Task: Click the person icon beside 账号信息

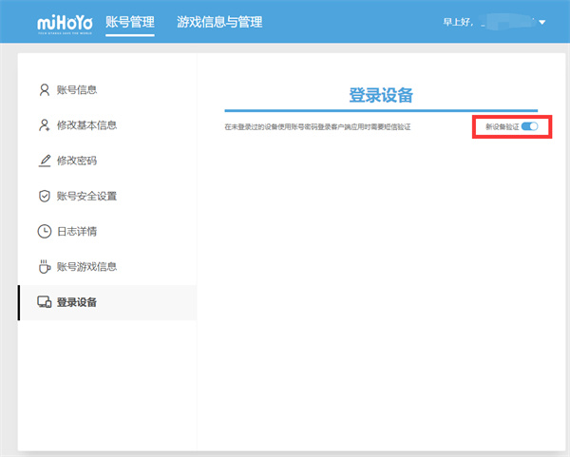Action: [x=44, y=90]
